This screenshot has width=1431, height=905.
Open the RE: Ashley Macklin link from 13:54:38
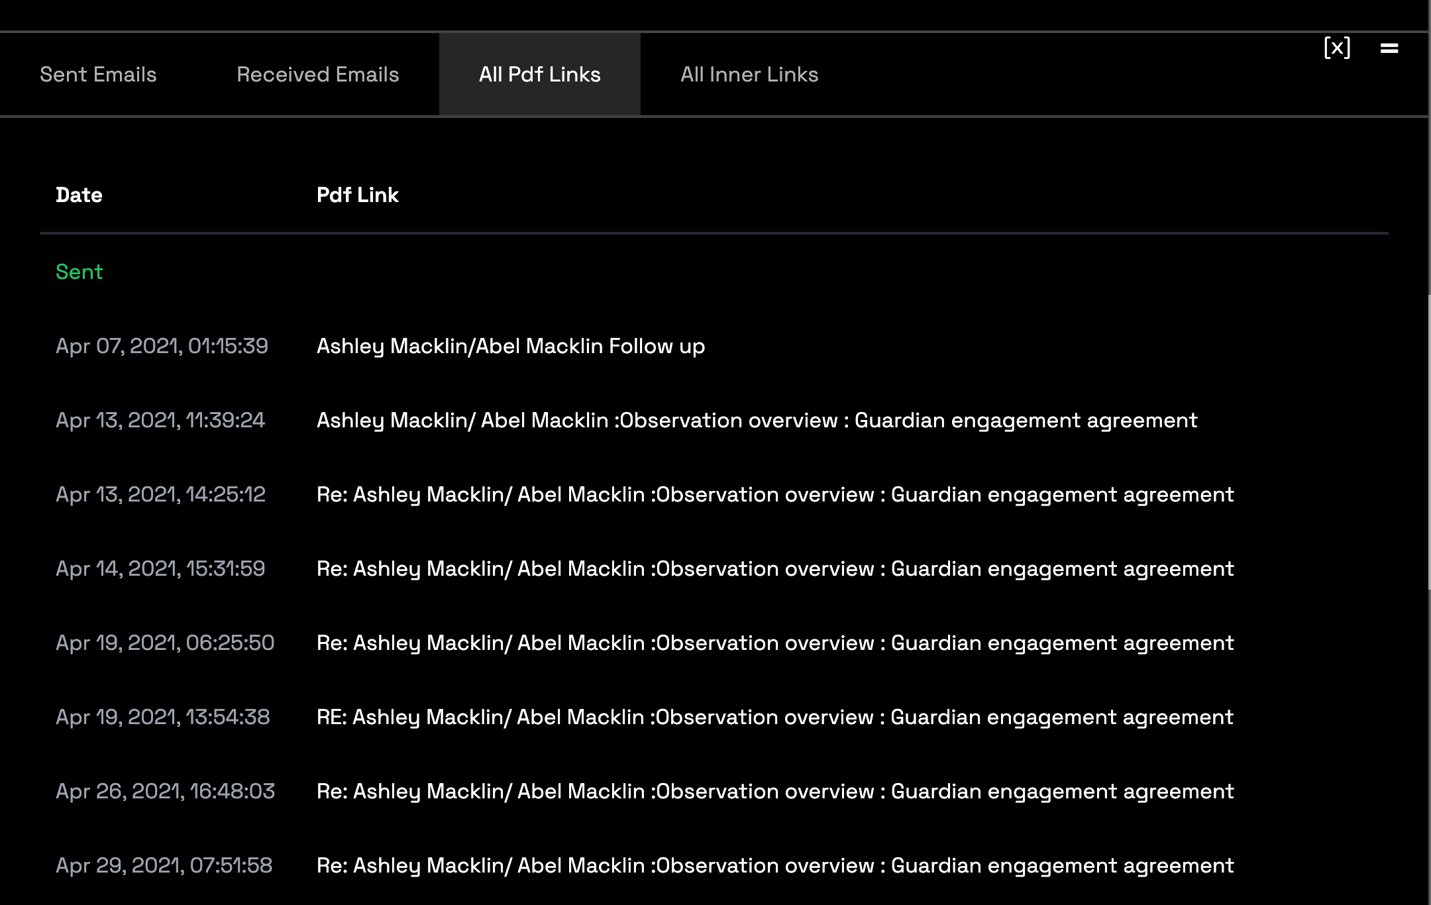tap(774, 717)
